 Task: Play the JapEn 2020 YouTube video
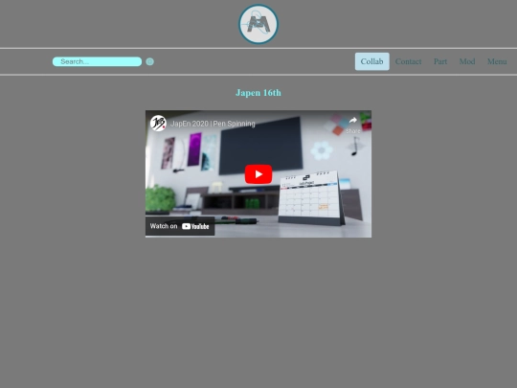pyautogui.click(x=258, y=173)
